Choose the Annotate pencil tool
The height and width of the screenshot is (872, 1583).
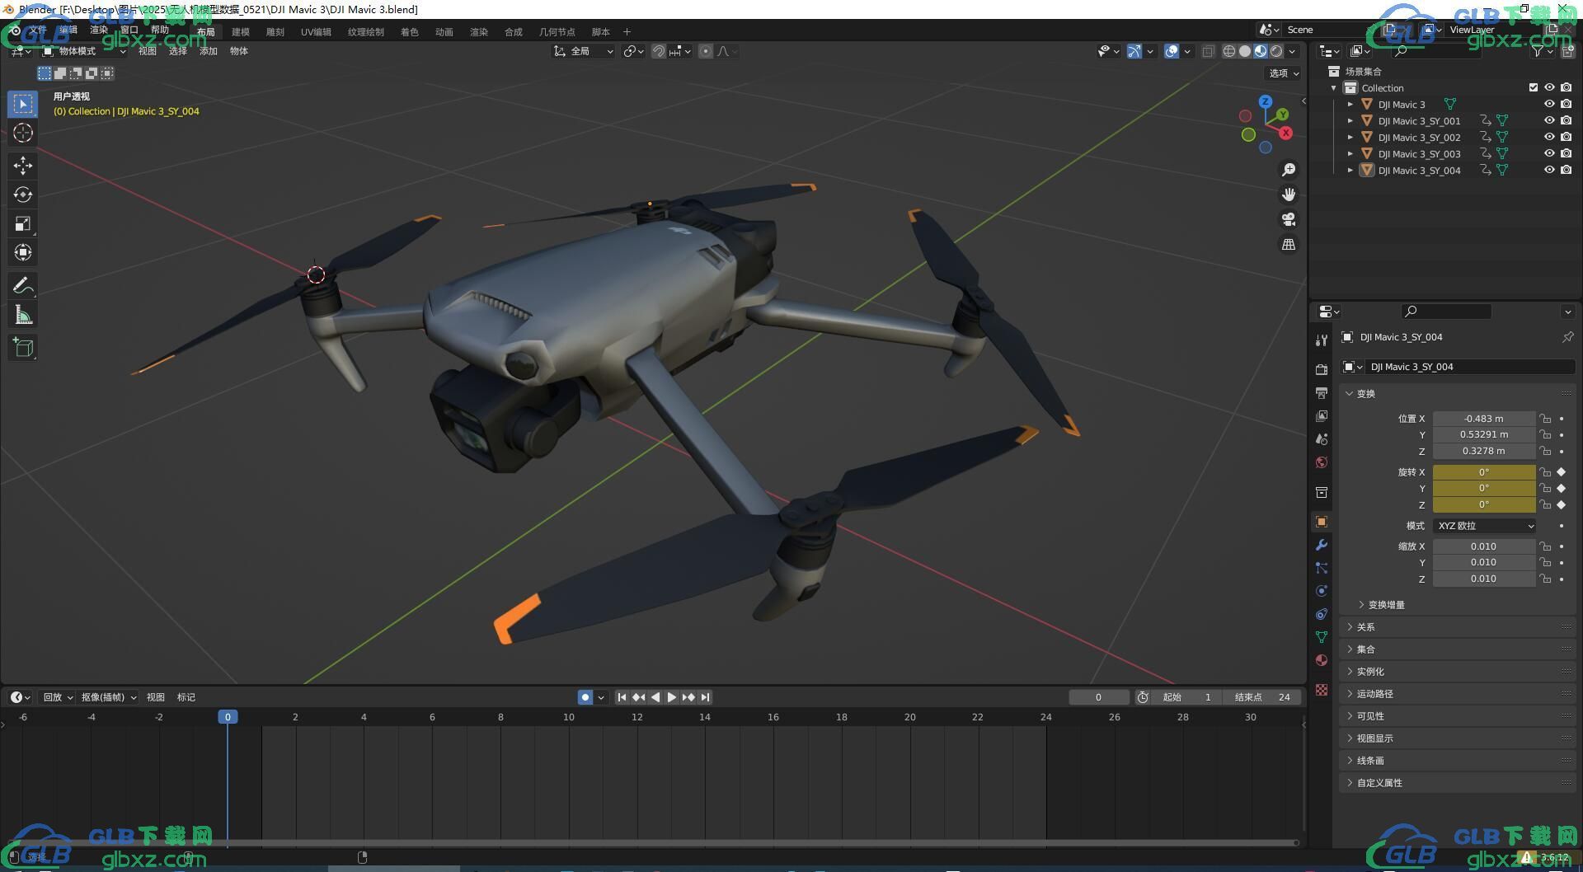(23, 286)
